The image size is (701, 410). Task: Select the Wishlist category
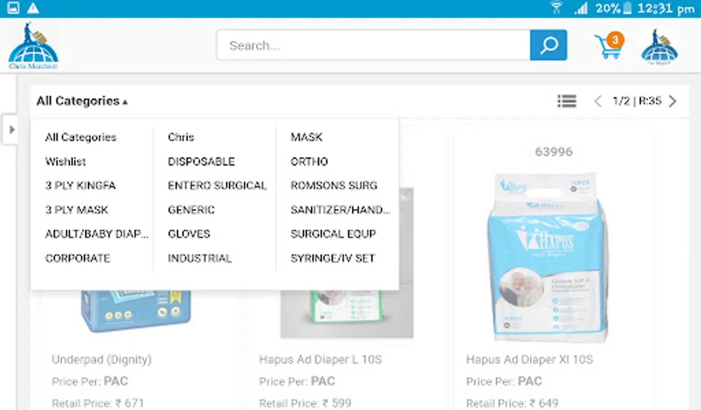[x=66, y=162]
